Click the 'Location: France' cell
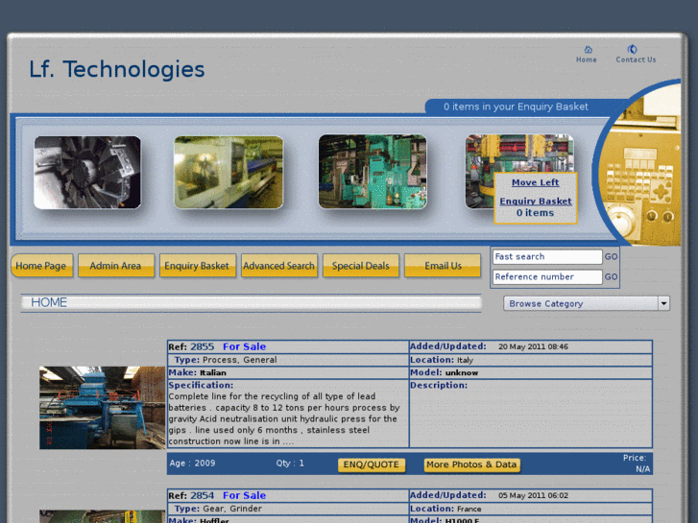Viewport: 698px width, 523px height. tap(531, 509)
